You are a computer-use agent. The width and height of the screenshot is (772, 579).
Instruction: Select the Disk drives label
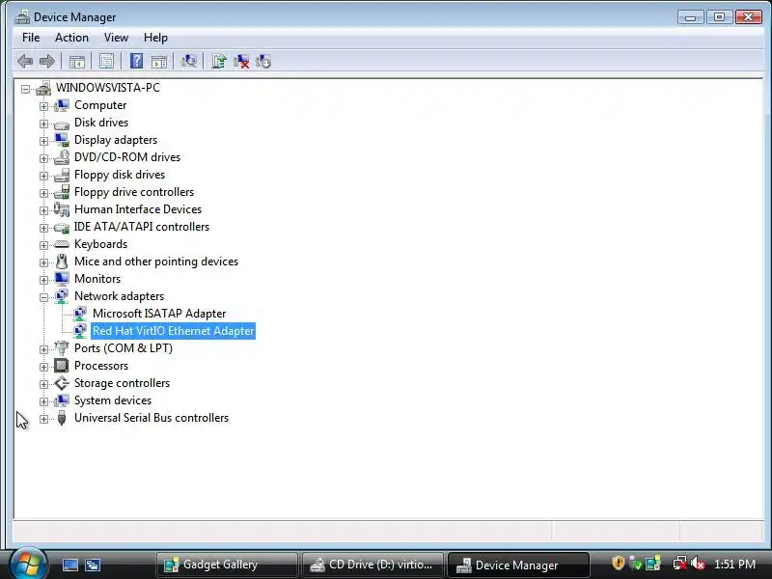[101, 123]
